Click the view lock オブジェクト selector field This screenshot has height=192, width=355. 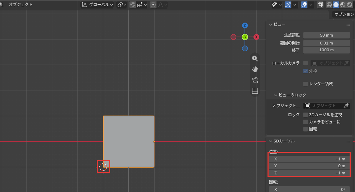326,106
